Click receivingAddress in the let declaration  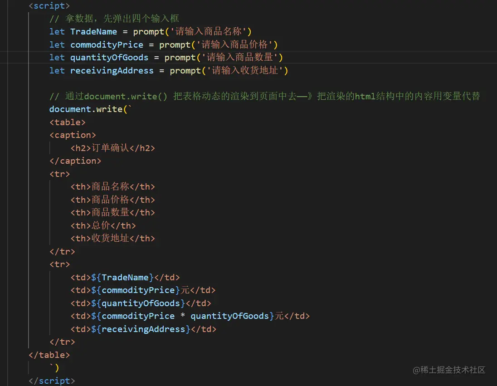pos(112,71)
